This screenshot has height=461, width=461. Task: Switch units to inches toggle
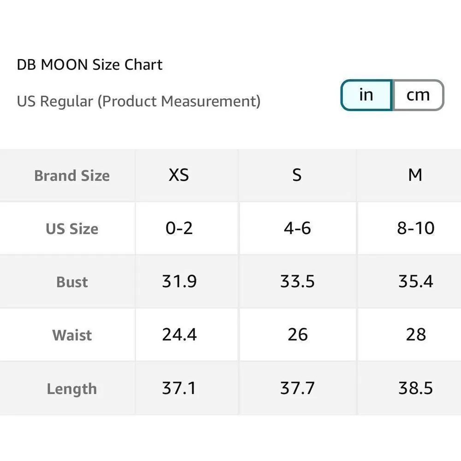coord(366,95)
